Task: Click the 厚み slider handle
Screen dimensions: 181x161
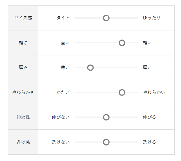Action: coord(90,68)
